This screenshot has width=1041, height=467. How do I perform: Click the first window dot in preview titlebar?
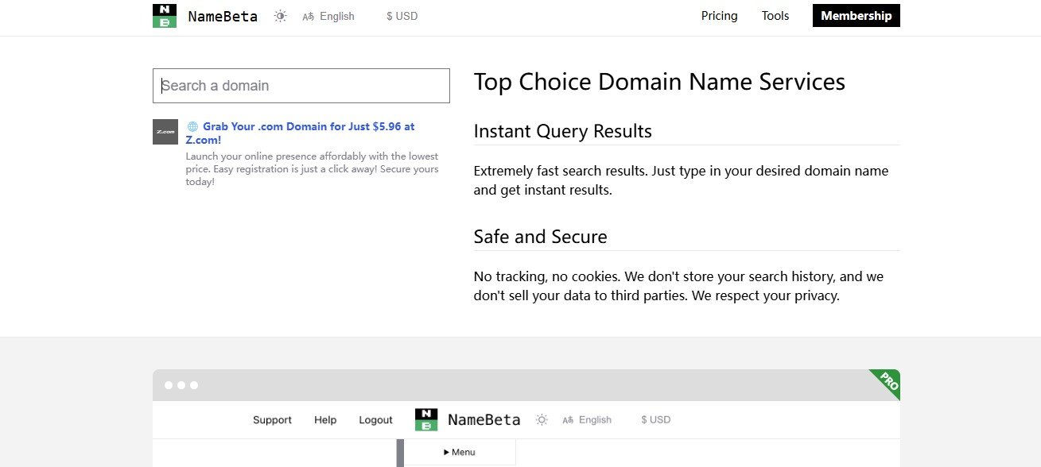168,385
